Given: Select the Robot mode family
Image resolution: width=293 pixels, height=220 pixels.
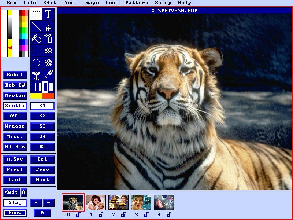Looking at the screenshot, I should (x=15, y=75).
